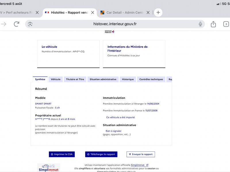This screenshot has width=230, height=172.
Task: Click the 5G cellular signal status indicator
Action: point(221,4)
